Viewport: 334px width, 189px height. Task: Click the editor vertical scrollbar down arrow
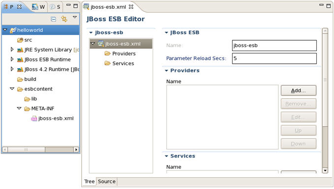click(x=325, y=170)
